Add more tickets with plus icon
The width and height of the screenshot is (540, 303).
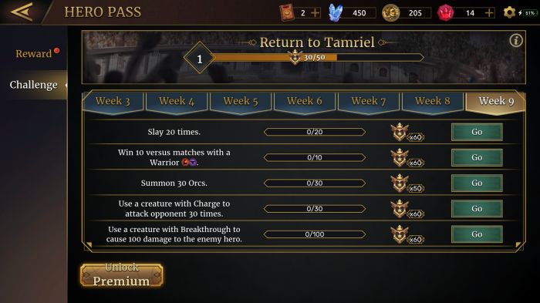315,13
